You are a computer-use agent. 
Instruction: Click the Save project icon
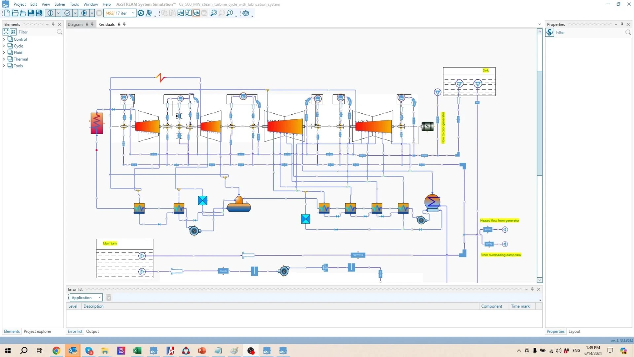[x=31, y=13]
